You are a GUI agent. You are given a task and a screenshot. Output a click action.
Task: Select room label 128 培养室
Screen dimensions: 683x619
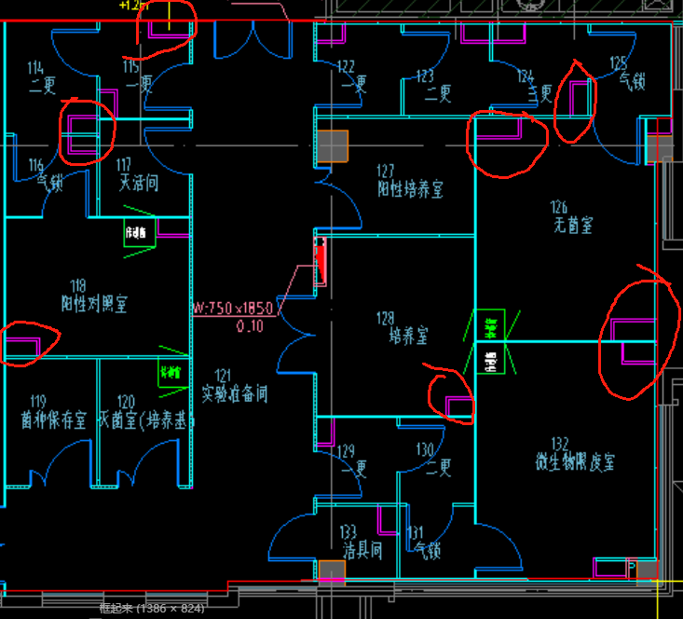tap(403, 328)
